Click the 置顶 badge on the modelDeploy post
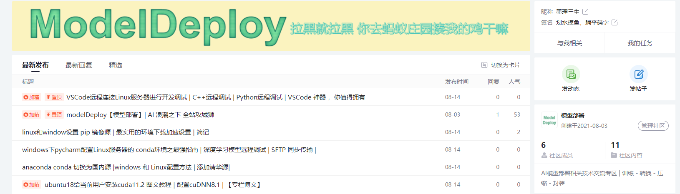 [54, 115]
